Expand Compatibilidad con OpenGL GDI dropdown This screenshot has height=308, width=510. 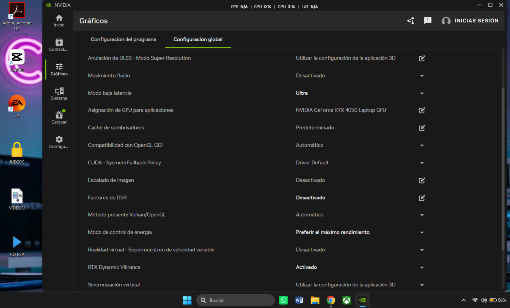[422, 146]
